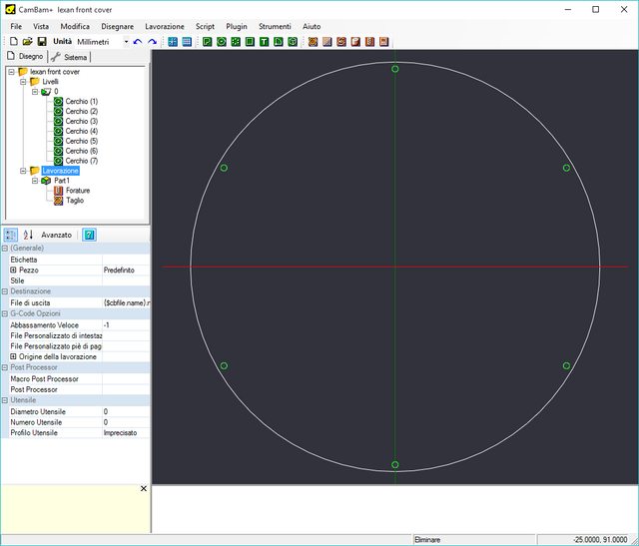The width and height of the screenshot is (639, 546).
Task: Open the Unità Millimetri dropdown
Action: coord(126,42)
